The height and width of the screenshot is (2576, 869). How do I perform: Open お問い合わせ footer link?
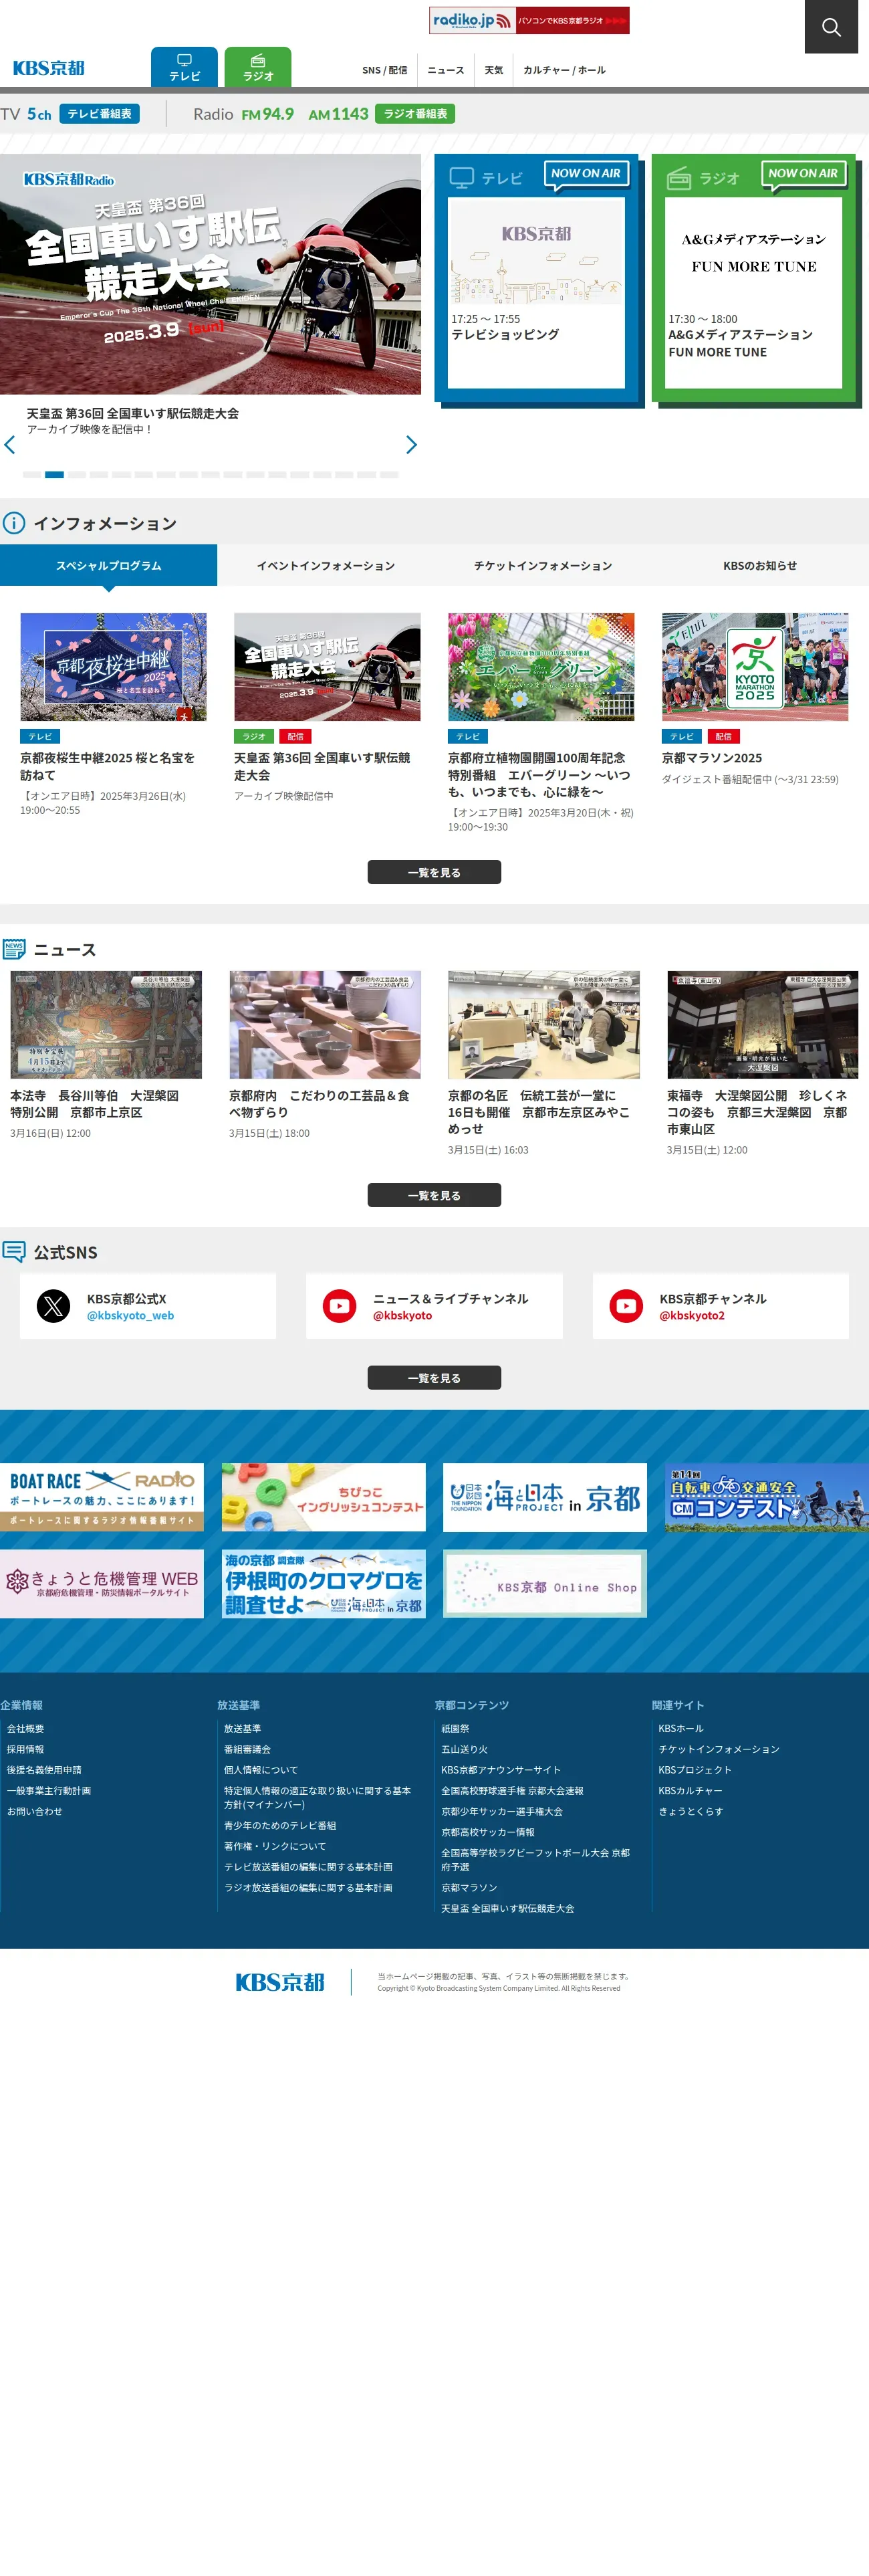tap(35, 1811)
